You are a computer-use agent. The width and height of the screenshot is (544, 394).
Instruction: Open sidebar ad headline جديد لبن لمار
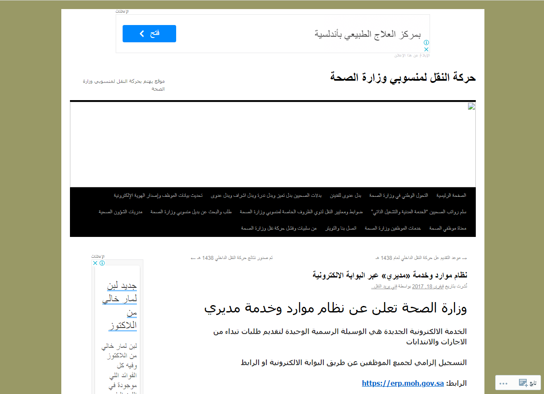(120, 305)
